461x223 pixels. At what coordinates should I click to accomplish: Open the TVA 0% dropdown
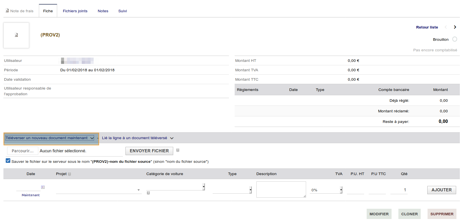click(326, 190)
